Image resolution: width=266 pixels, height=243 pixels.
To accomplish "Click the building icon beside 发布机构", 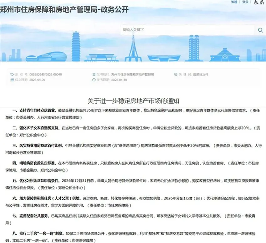I will tap(94, 75).
